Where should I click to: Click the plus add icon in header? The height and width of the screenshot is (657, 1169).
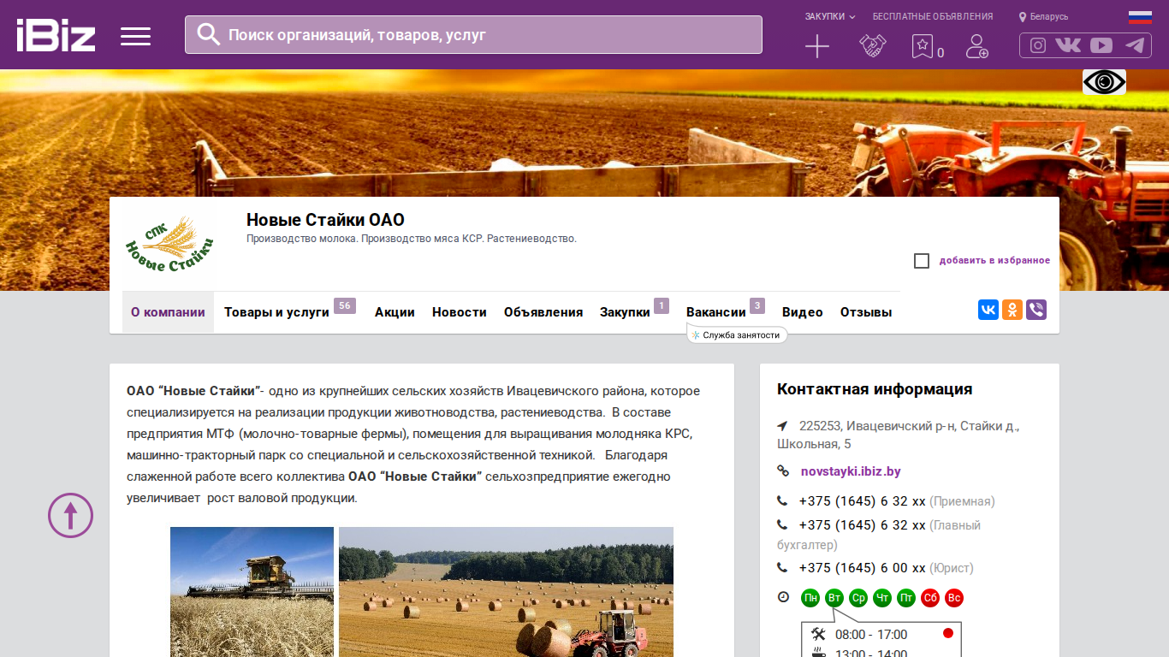pos(817,46)
